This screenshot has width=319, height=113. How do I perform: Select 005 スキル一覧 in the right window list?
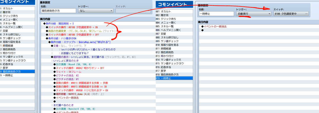point(174,26)
